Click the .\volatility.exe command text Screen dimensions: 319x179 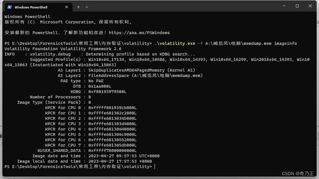pyautogui.click(x=175, y=44)
